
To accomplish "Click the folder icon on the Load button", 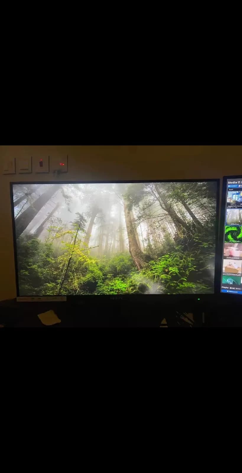I will [230, 288].
